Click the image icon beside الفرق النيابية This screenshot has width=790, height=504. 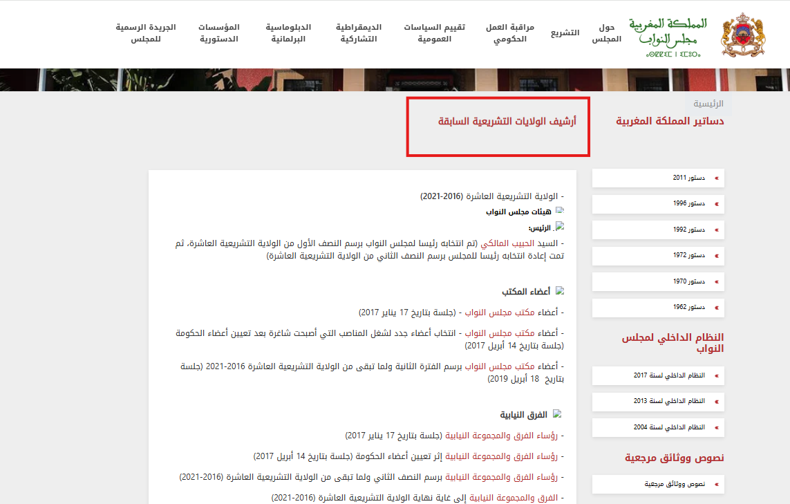[556, 414]
